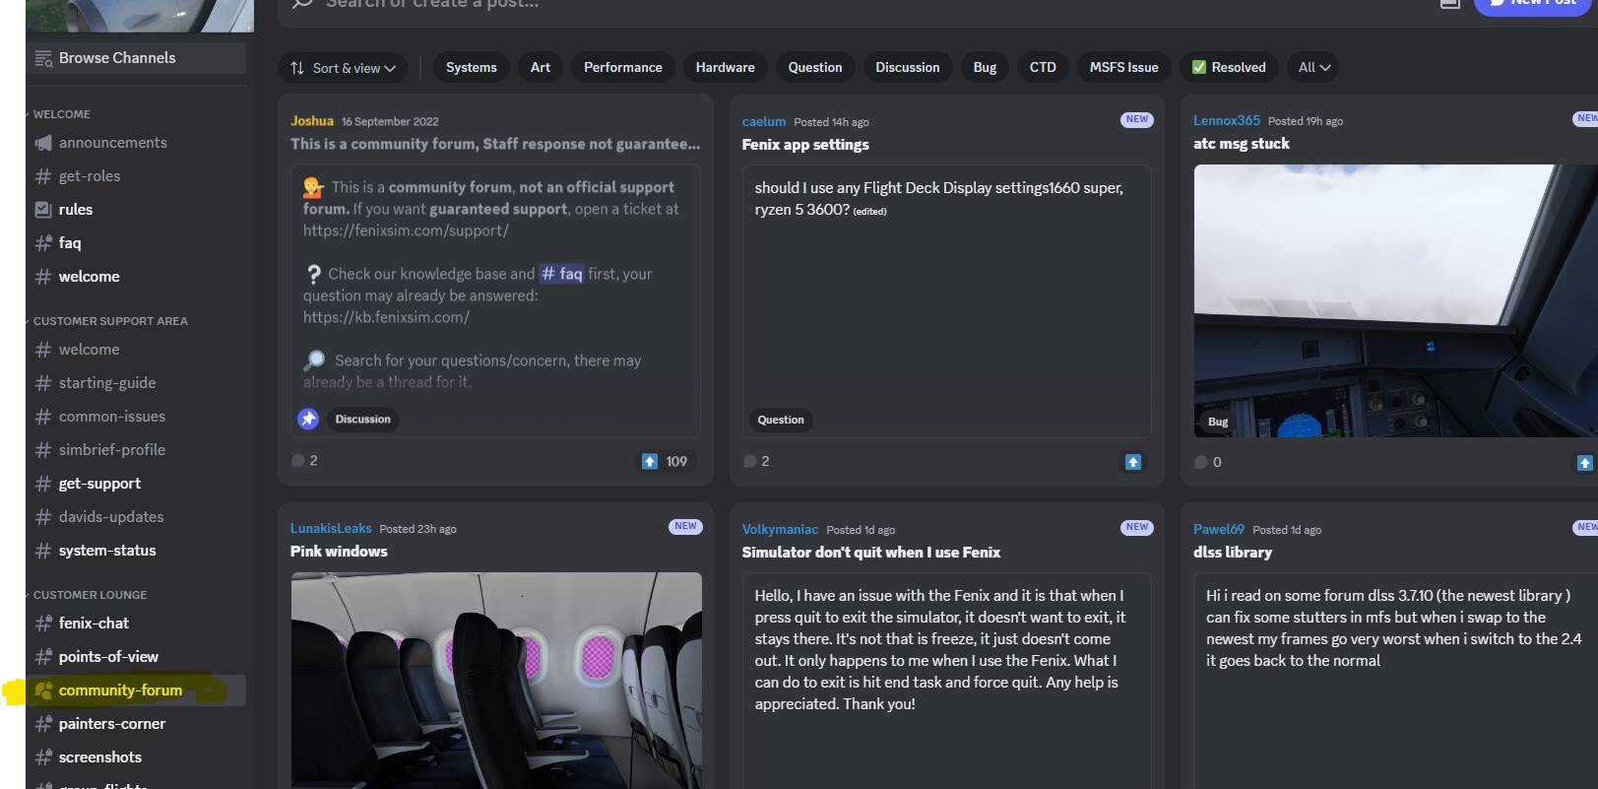This screenshot has width=1598, height=789.
Task: Click the magnifier search icon
Action: pyautogui.click(x=303, y=4)
